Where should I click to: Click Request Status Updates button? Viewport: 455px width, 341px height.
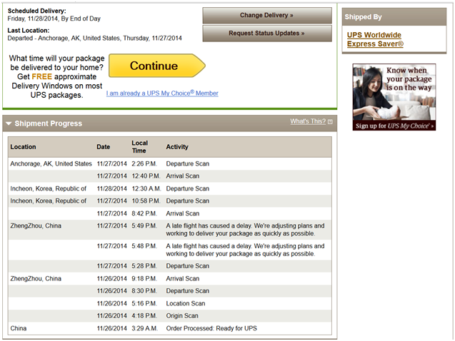coord(267,34)
